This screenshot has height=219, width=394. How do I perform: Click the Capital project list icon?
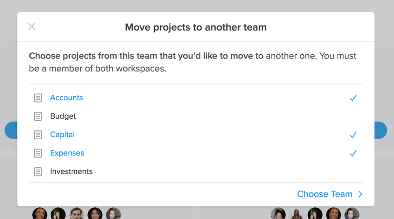pos(38,135)
